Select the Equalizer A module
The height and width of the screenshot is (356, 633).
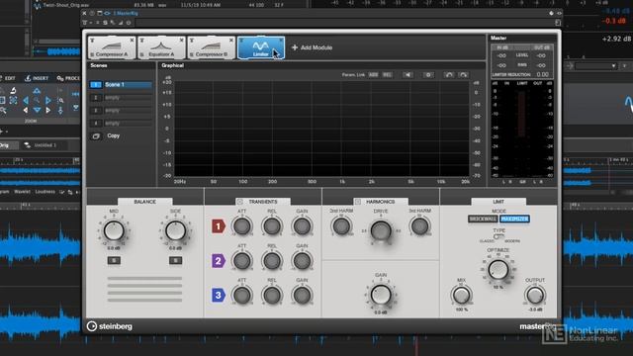click(161, 47)
